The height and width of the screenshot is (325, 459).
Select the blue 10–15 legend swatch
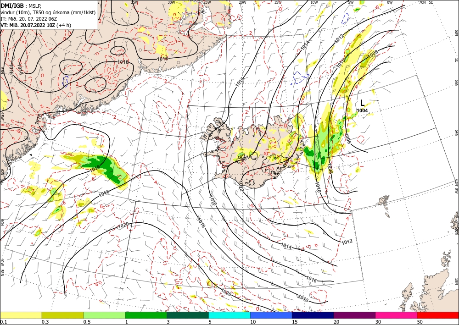(271, 315)
